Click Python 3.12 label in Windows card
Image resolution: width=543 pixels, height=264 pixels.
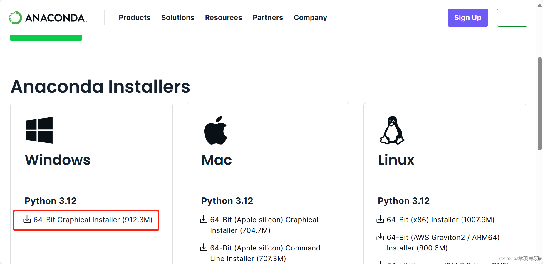point(51,201)
